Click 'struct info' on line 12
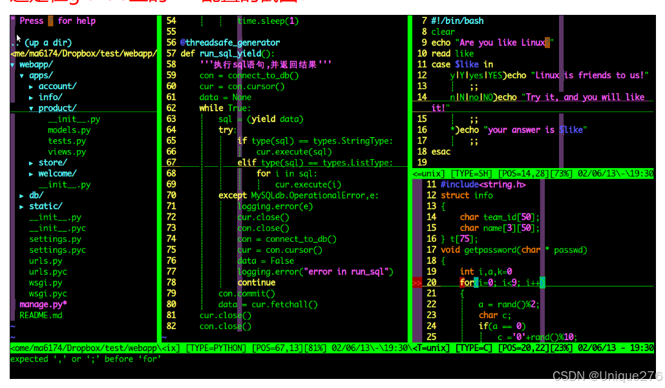Image resolution: width=665 pixels, height=388 pixels. pos(467,196)
